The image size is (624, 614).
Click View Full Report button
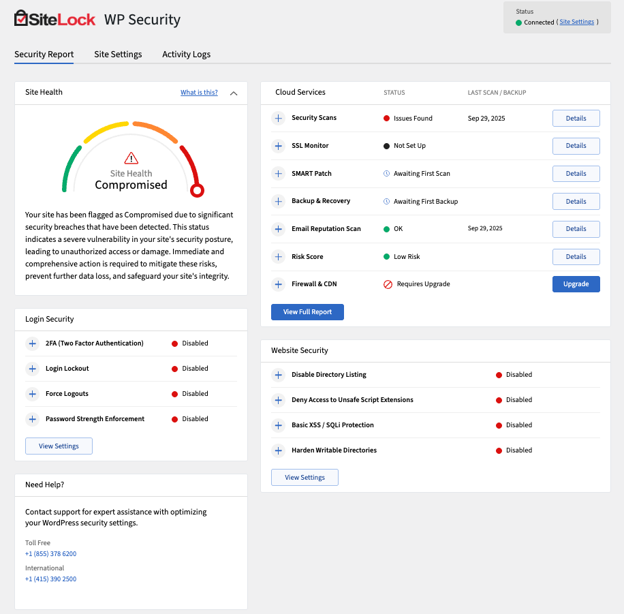[x=307, y=312]
